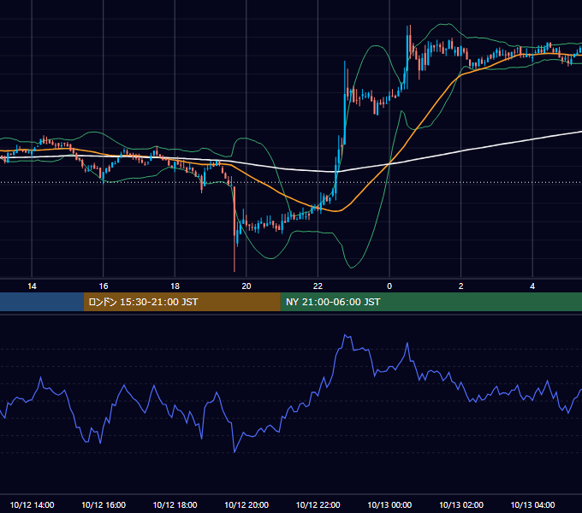Click the 14 hour label on chart axis
The width and height of the screenshot is (582, 513).
32,286
